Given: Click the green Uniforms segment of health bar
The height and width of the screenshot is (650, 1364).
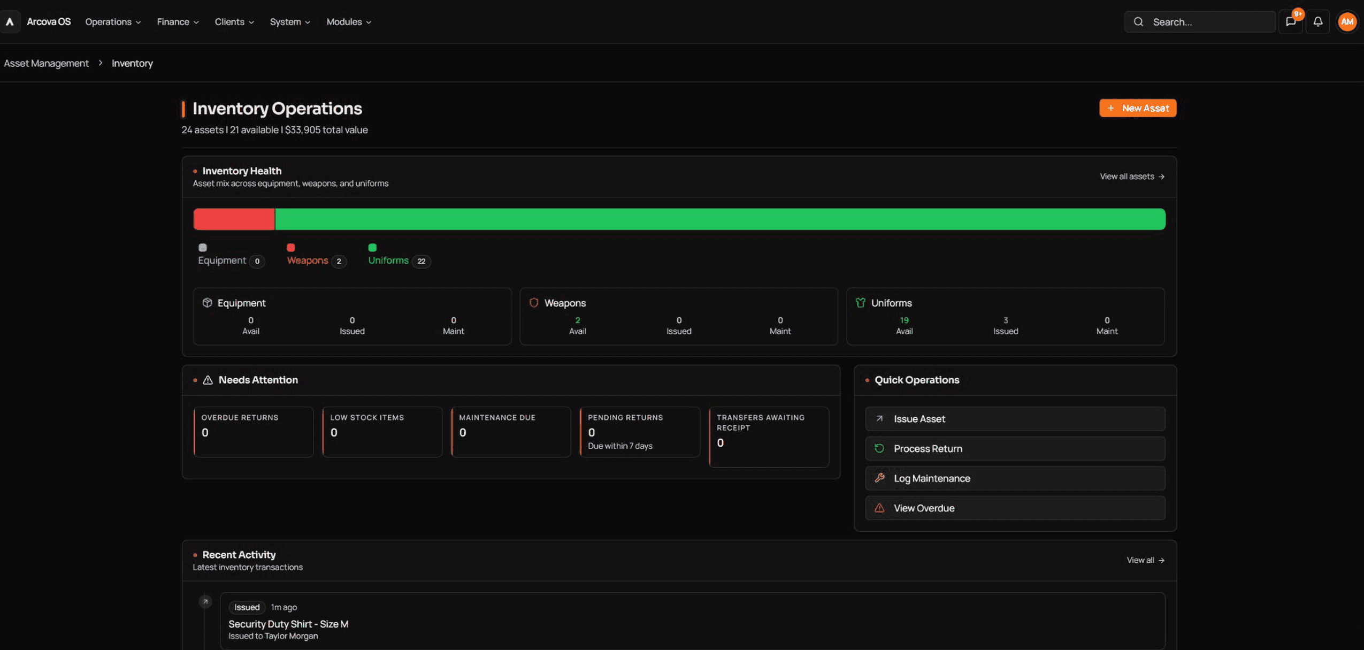Looking at the screenshot, I should 720,219.
